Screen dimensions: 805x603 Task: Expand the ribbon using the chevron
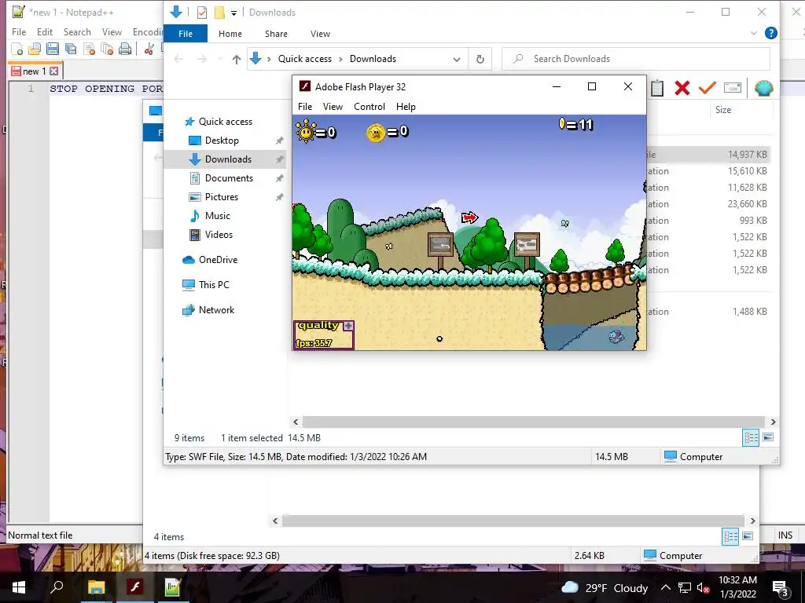[753, 33]
